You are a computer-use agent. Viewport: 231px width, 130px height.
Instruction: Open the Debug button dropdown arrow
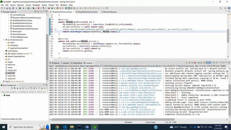[26, 8]
